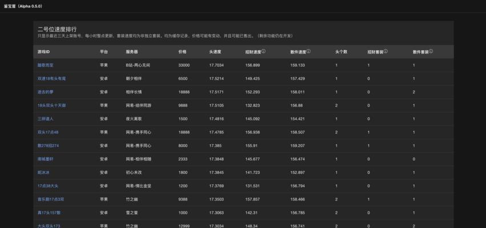Select the 招财速度 value 132.823
Screen dimensions: 486x228
pyautogui.click(x=252, y=105)
